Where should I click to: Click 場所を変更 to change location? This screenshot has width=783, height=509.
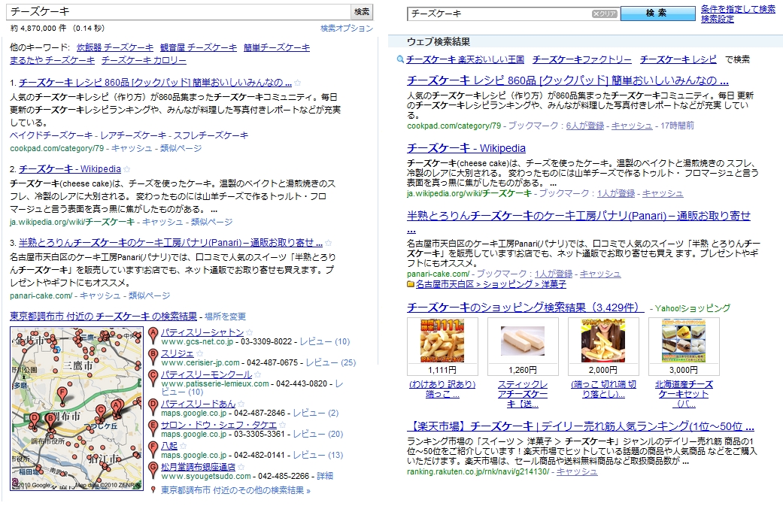point(225,317)
